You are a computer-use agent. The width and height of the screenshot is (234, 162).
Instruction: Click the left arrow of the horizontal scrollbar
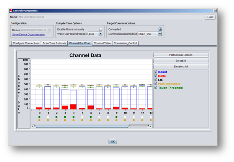pyautogui.click(x=32, y=126)
